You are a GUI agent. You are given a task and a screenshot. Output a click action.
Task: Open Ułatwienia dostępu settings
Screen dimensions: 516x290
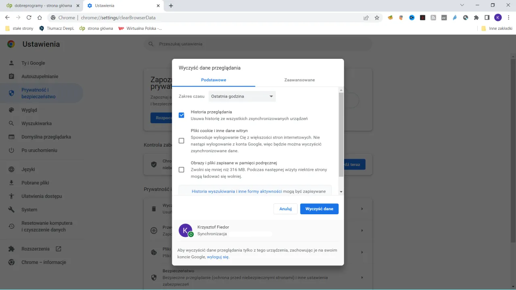coord(41,196)
